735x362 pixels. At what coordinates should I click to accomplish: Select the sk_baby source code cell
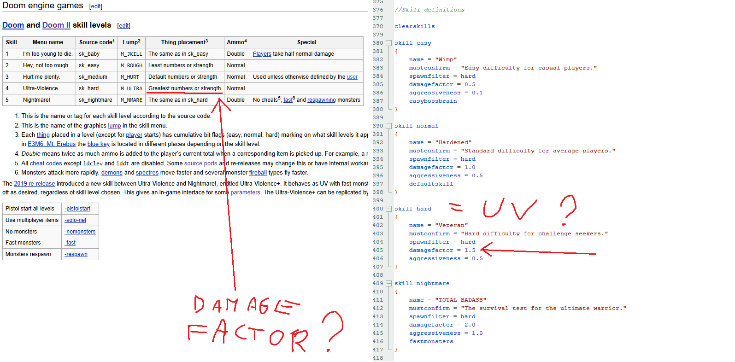tap(97, 54)
